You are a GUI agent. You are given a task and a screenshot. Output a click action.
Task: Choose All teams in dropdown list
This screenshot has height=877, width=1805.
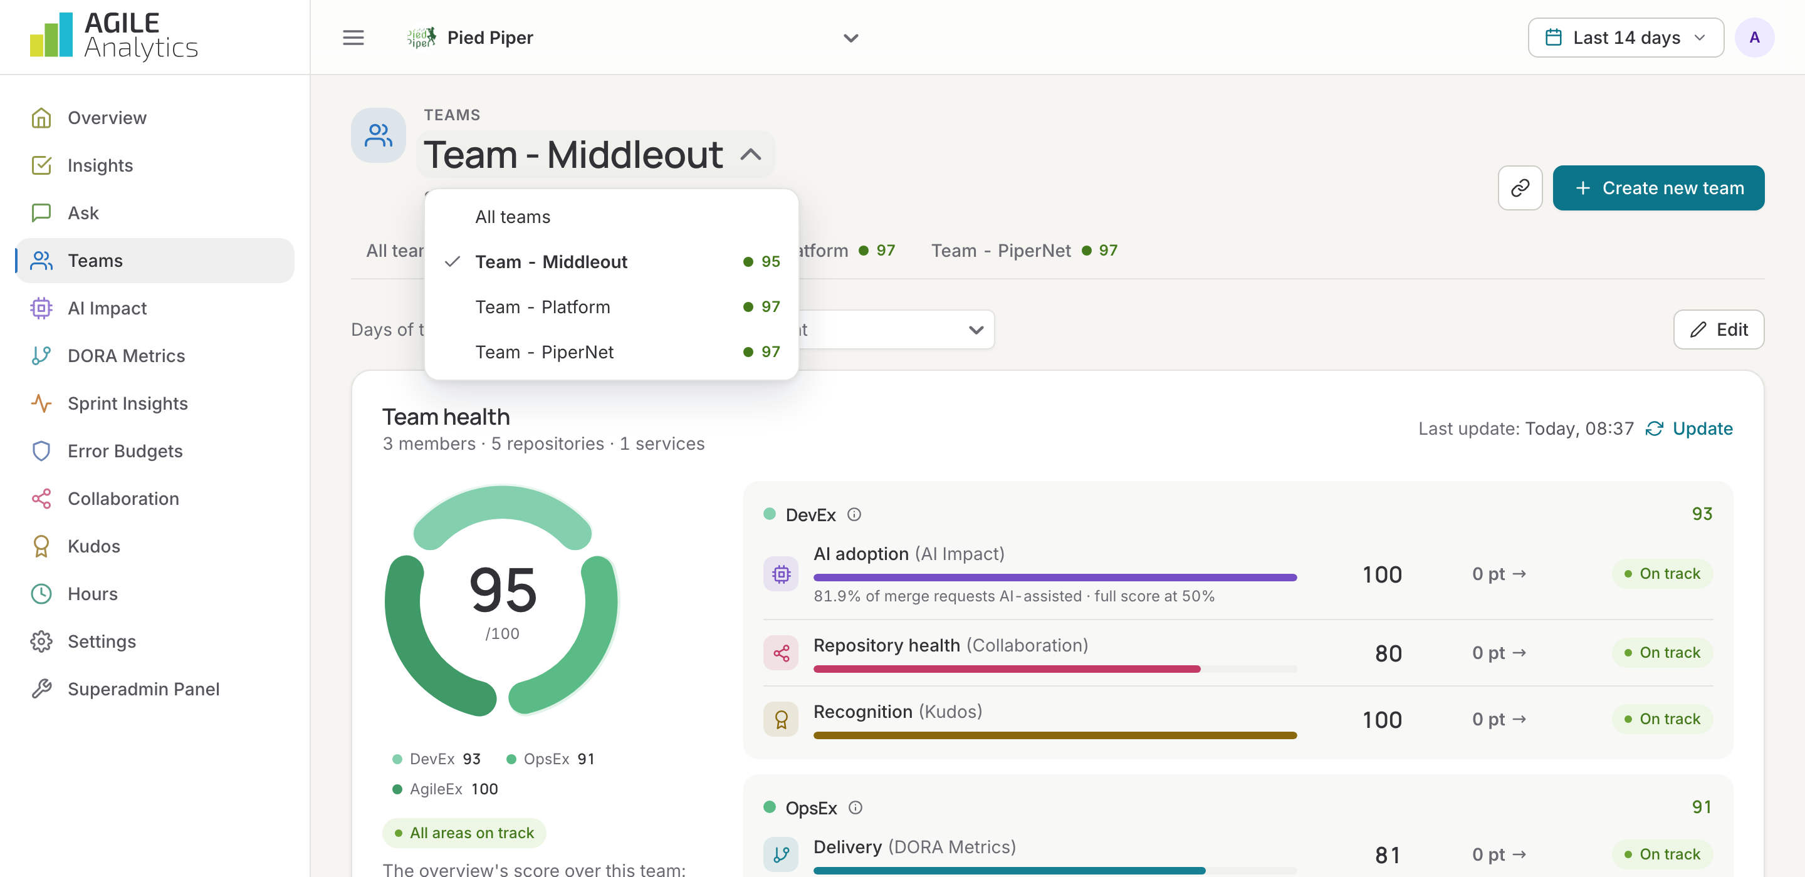[x=611, y=217]
